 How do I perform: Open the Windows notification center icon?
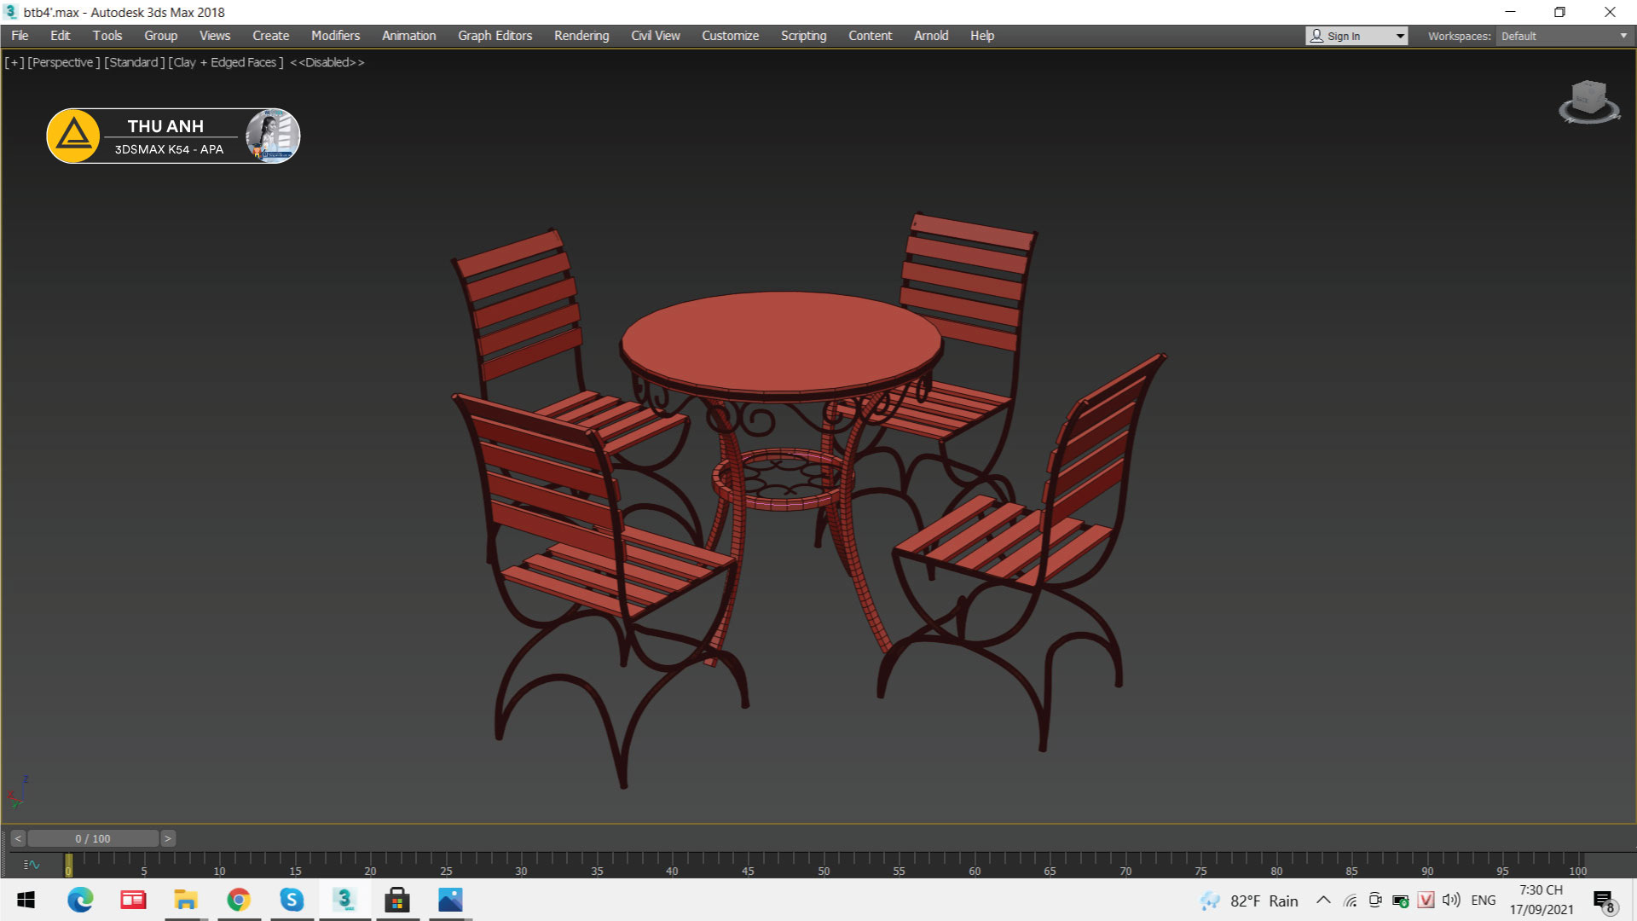[x=1603, y=901]
